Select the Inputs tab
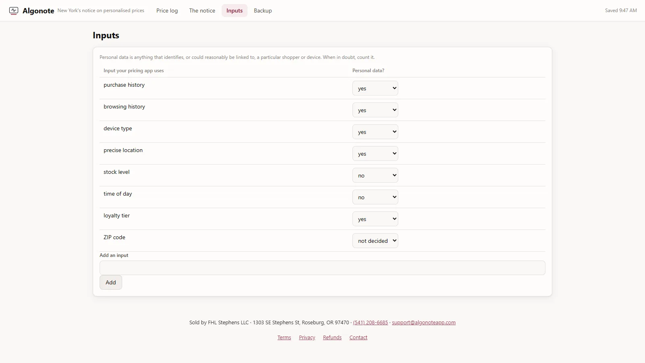 234,10
